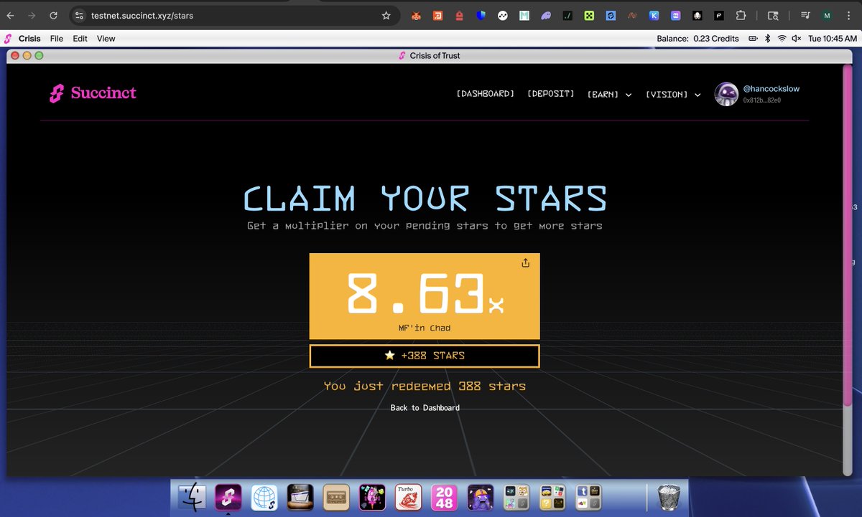Click the wallet address 0x812b...82e0
This screenshot has height=517, width=862.
pos(761,100)
